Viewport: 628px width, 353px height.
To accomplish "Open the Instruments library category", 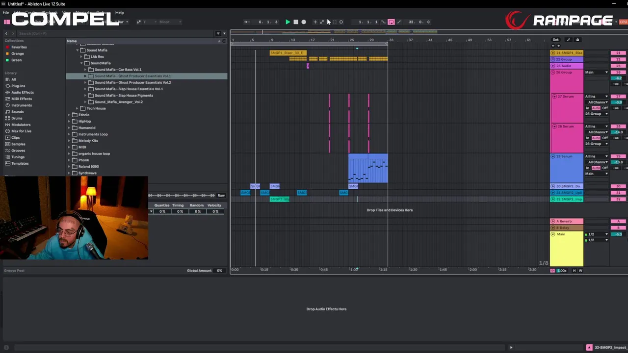I will 22,105.
